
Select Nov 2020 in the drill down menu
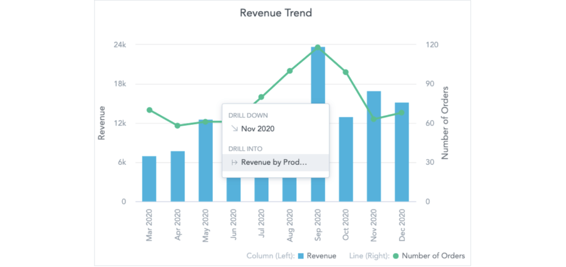coord(258,129)
